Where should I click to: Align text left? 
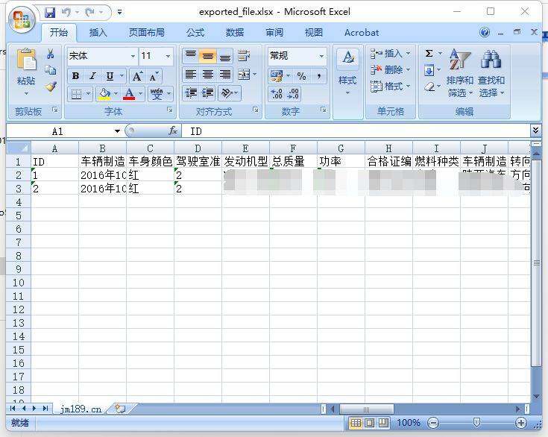coord(190,74)
